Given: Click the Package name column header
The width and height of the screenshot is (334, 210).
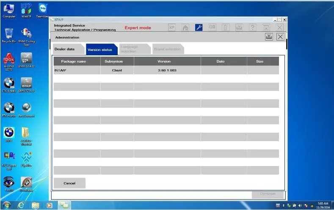Looking at the screenshot, I should pyautogui.click(x=77, y=61).
